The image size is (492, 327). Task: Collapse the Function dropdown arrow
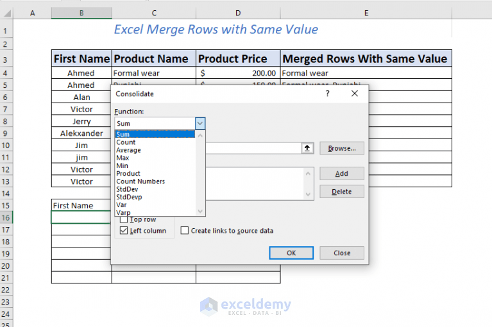[x=200, y=124]
